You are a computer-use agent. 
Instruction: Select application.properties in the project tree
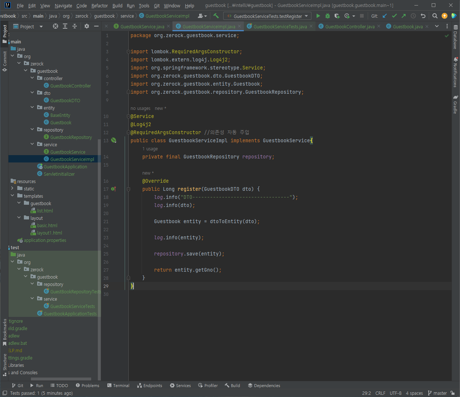click(45, 240)
